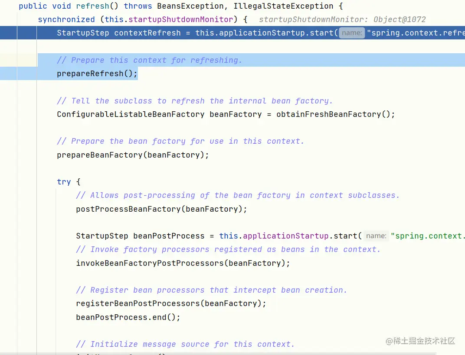Viewport: 465px width, 355px height.
Task: Click the 'try' keyword
Action: pos(64,182)
